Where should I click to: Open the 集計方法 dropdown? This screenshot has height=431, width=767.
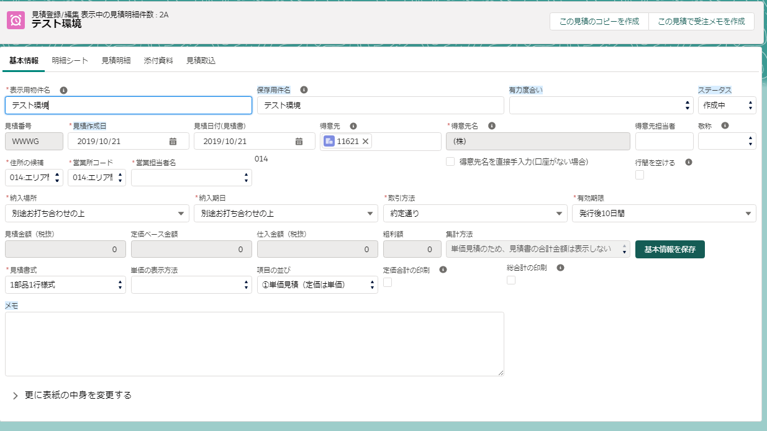tap(538, 249)
